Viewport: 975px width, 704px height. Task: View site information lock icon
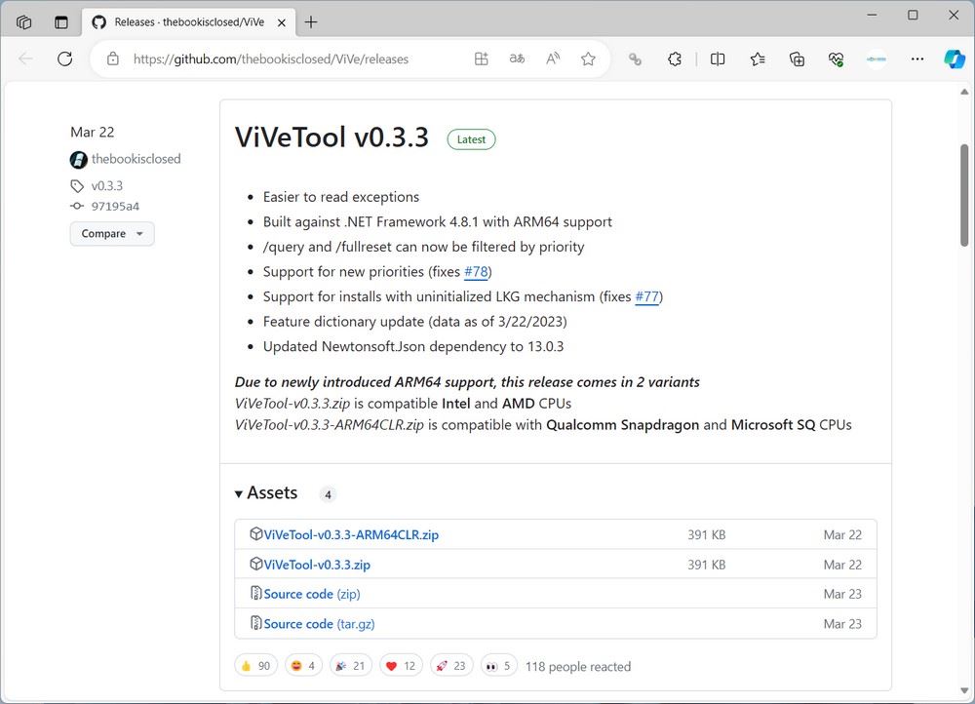(112, 59)
